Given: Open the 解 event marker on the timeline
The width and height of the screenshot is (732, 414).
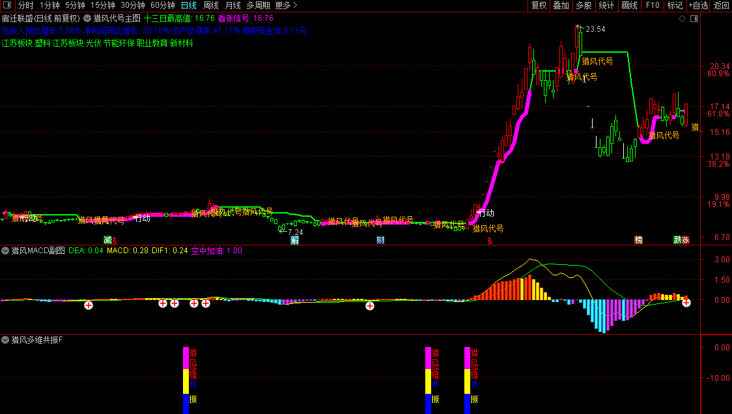Looking at the screenshot, I should pyautogui.click(x=294, y=240).
